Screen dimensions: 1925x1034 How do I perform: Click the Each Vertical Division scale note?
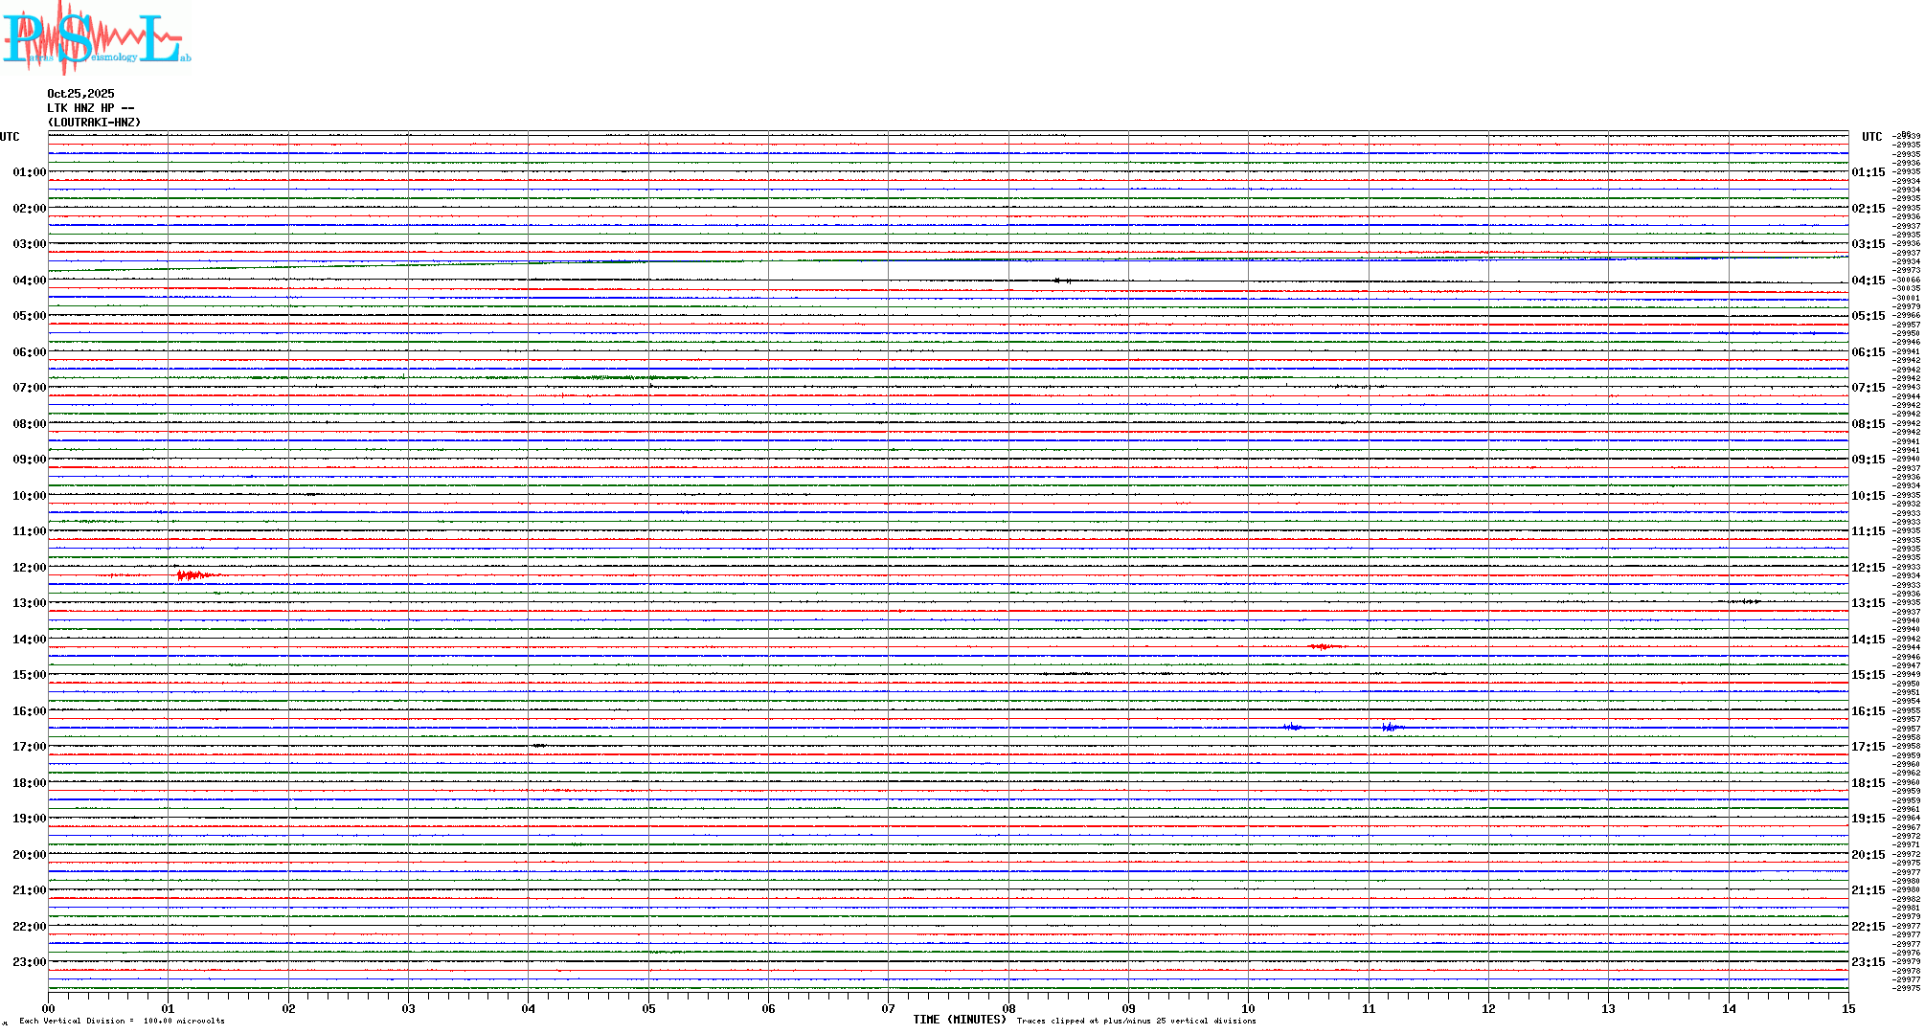coord(122,1021)
